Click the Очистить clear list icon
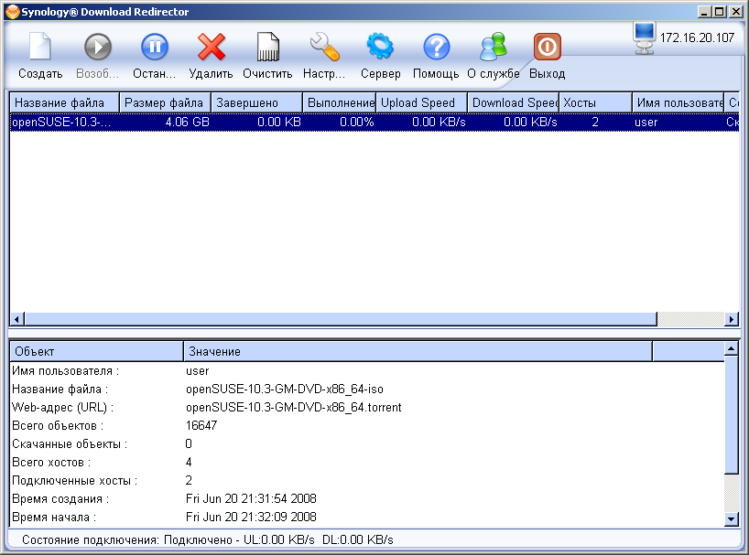Viewport: 749px width, 555px height. point(267,47)
